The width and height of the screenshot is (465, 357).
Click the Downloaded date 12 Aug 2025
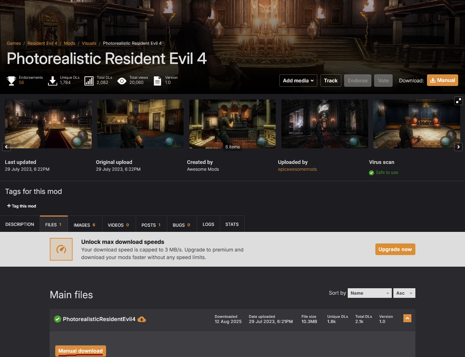(x=228, y=321)
